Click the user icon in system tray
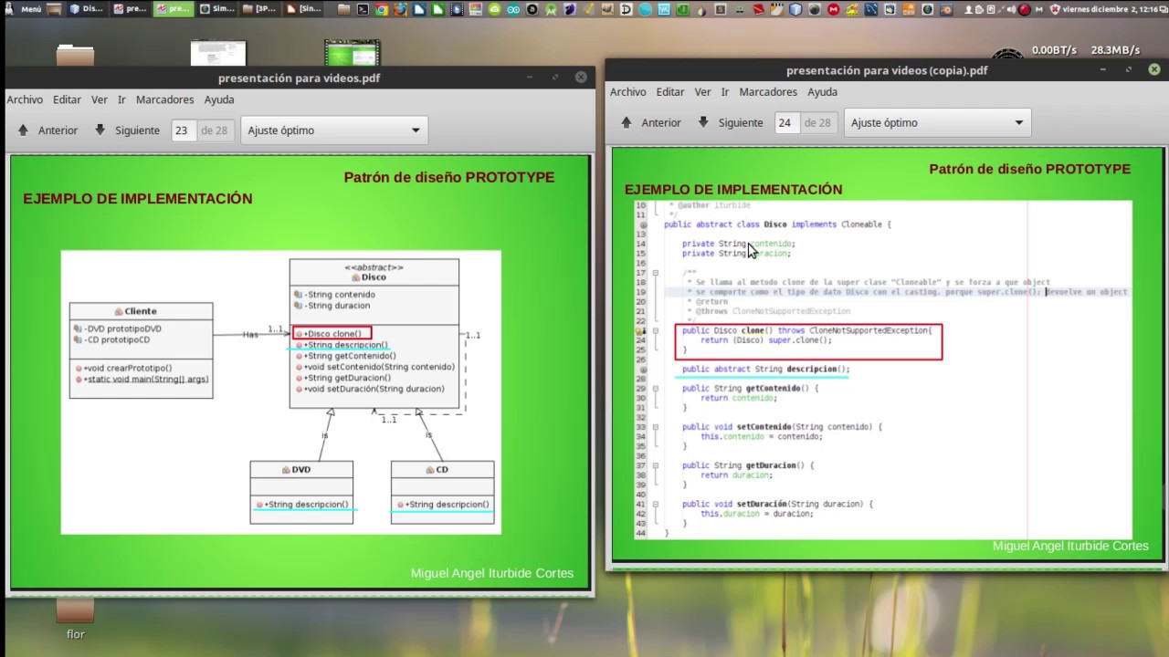This screenshot has width=1169, height=657. click(969, 9)
